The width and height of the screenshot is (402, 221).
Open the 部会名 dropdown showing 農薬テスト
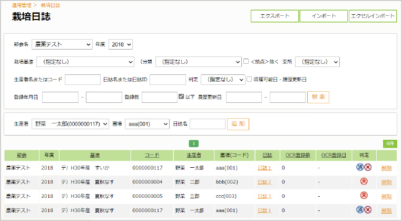[x=62, y=44]
